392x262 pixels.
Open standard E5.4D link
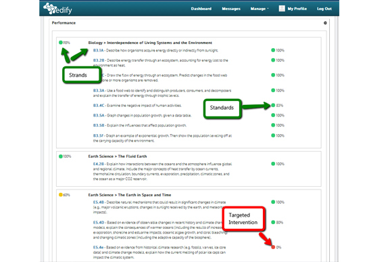99,223
